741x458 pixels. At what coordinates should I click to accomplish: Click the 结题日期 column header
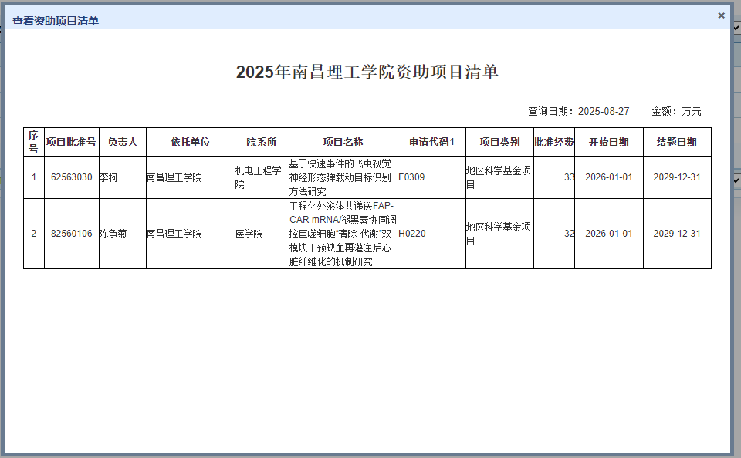[x=676, y=142]
